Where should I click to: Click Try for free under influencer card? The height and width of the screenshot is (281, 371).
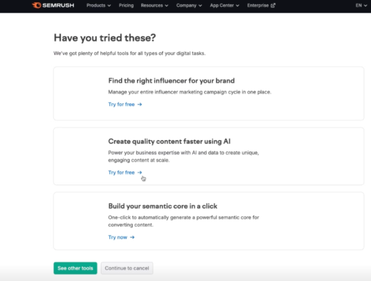pos(122,104)
